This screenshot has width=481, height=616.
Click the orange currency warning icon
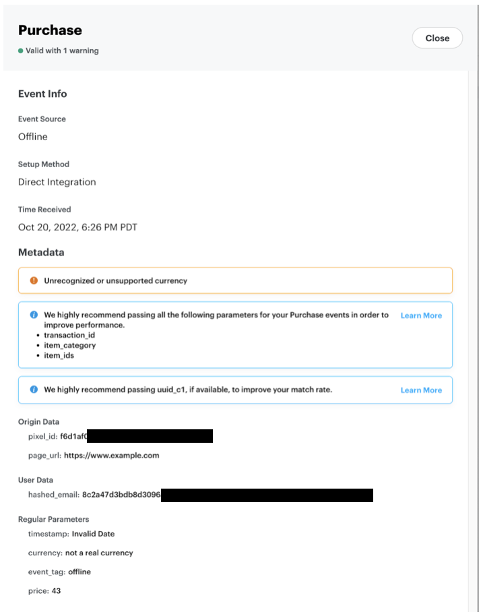34,280
